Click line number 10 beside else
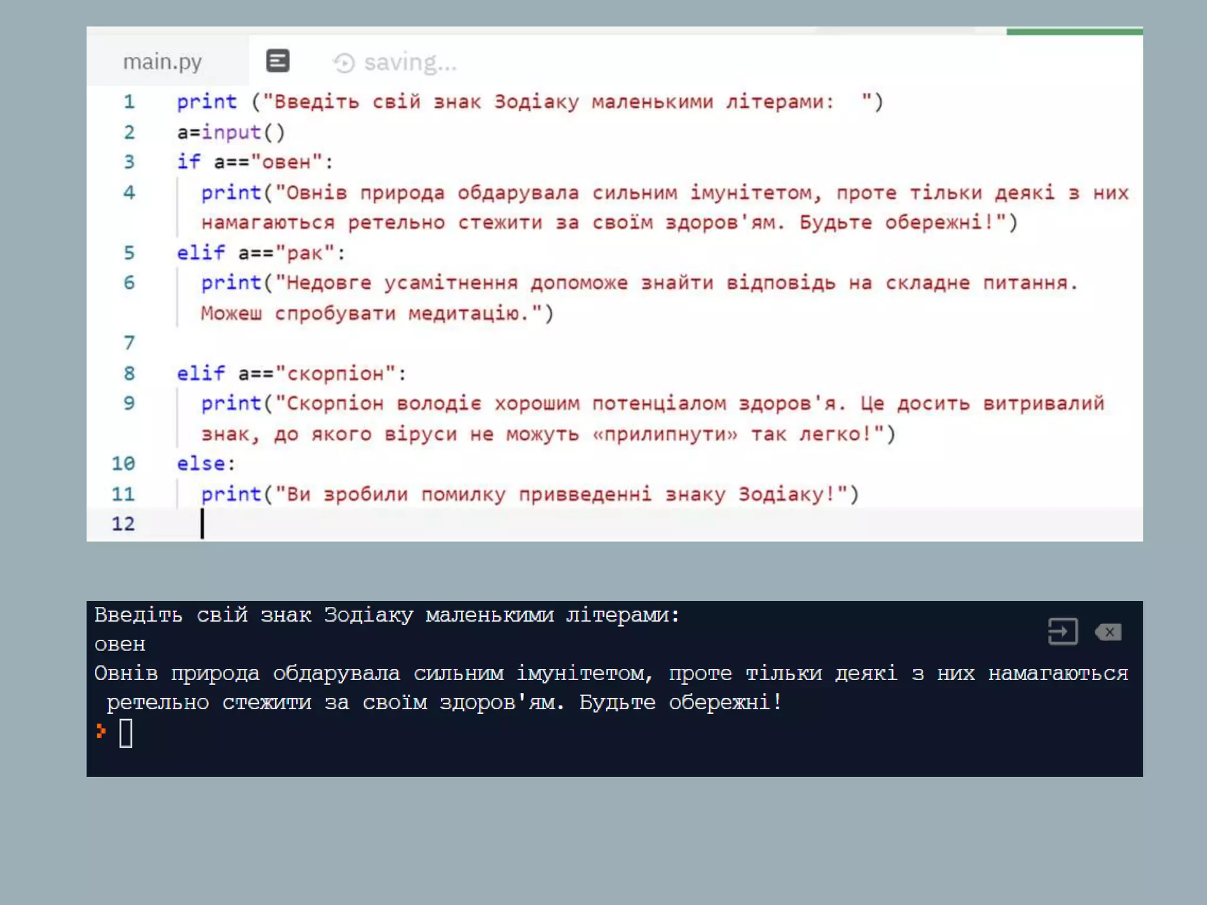This screenshot has height=905, width=1207. coord(123,464)
